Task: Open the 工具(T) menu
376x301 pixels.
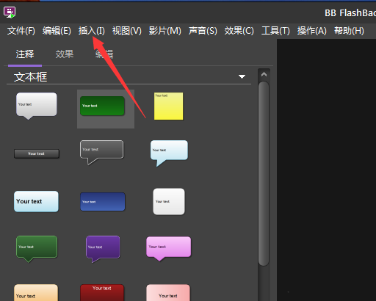Action: pyautogui.click(x=275, y=31)
